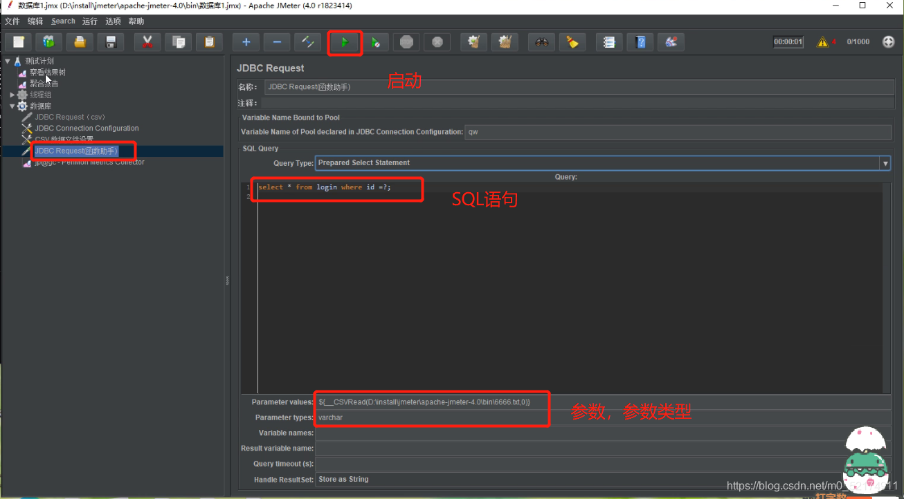Click the Handle ResultSet Store as String field
Viewport: 904px width, 499px height.
603,479
